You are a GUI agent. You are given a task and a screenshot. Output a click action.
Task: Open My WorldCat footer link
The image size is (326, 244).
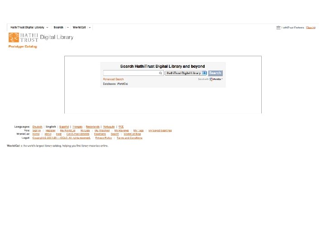68,131
